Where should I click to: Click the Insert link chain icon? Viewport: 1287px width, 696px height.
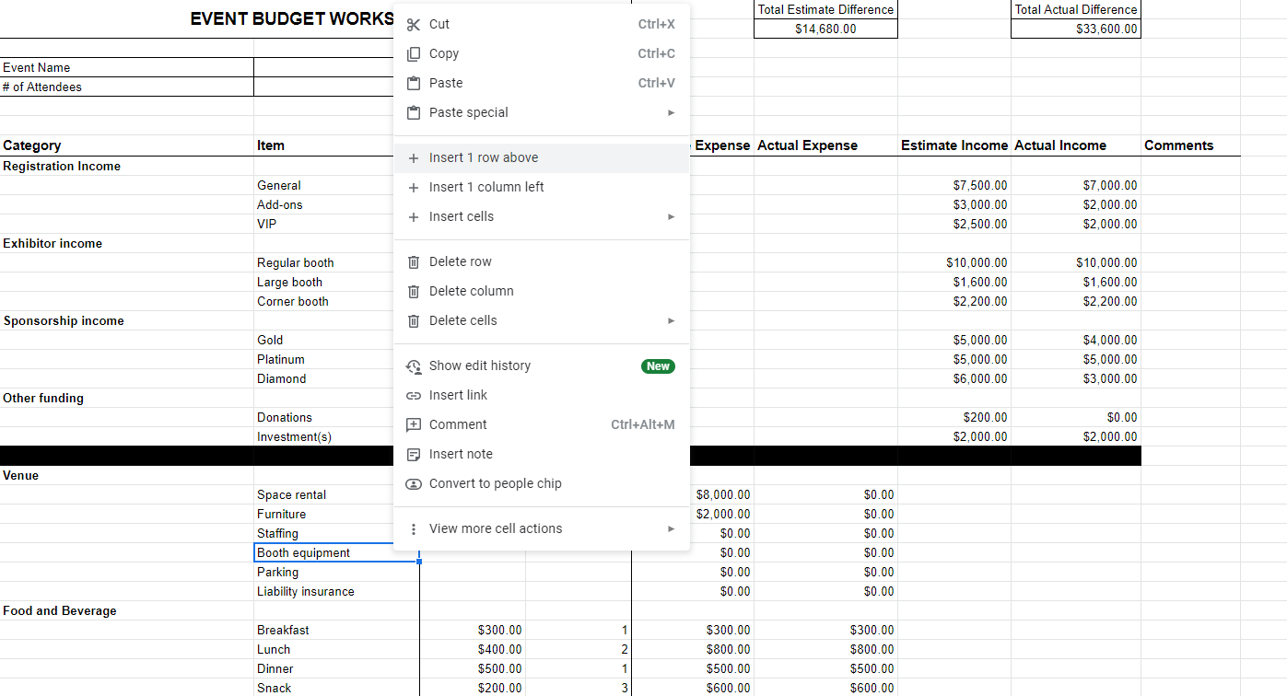pyautogui.click(x=414, y=395)
